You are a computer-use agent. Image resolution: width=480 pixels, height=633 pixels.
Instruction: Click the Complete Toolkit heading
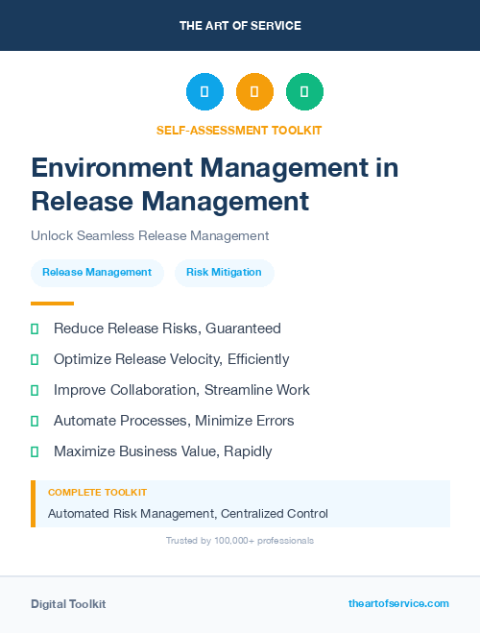click(98, 493)
